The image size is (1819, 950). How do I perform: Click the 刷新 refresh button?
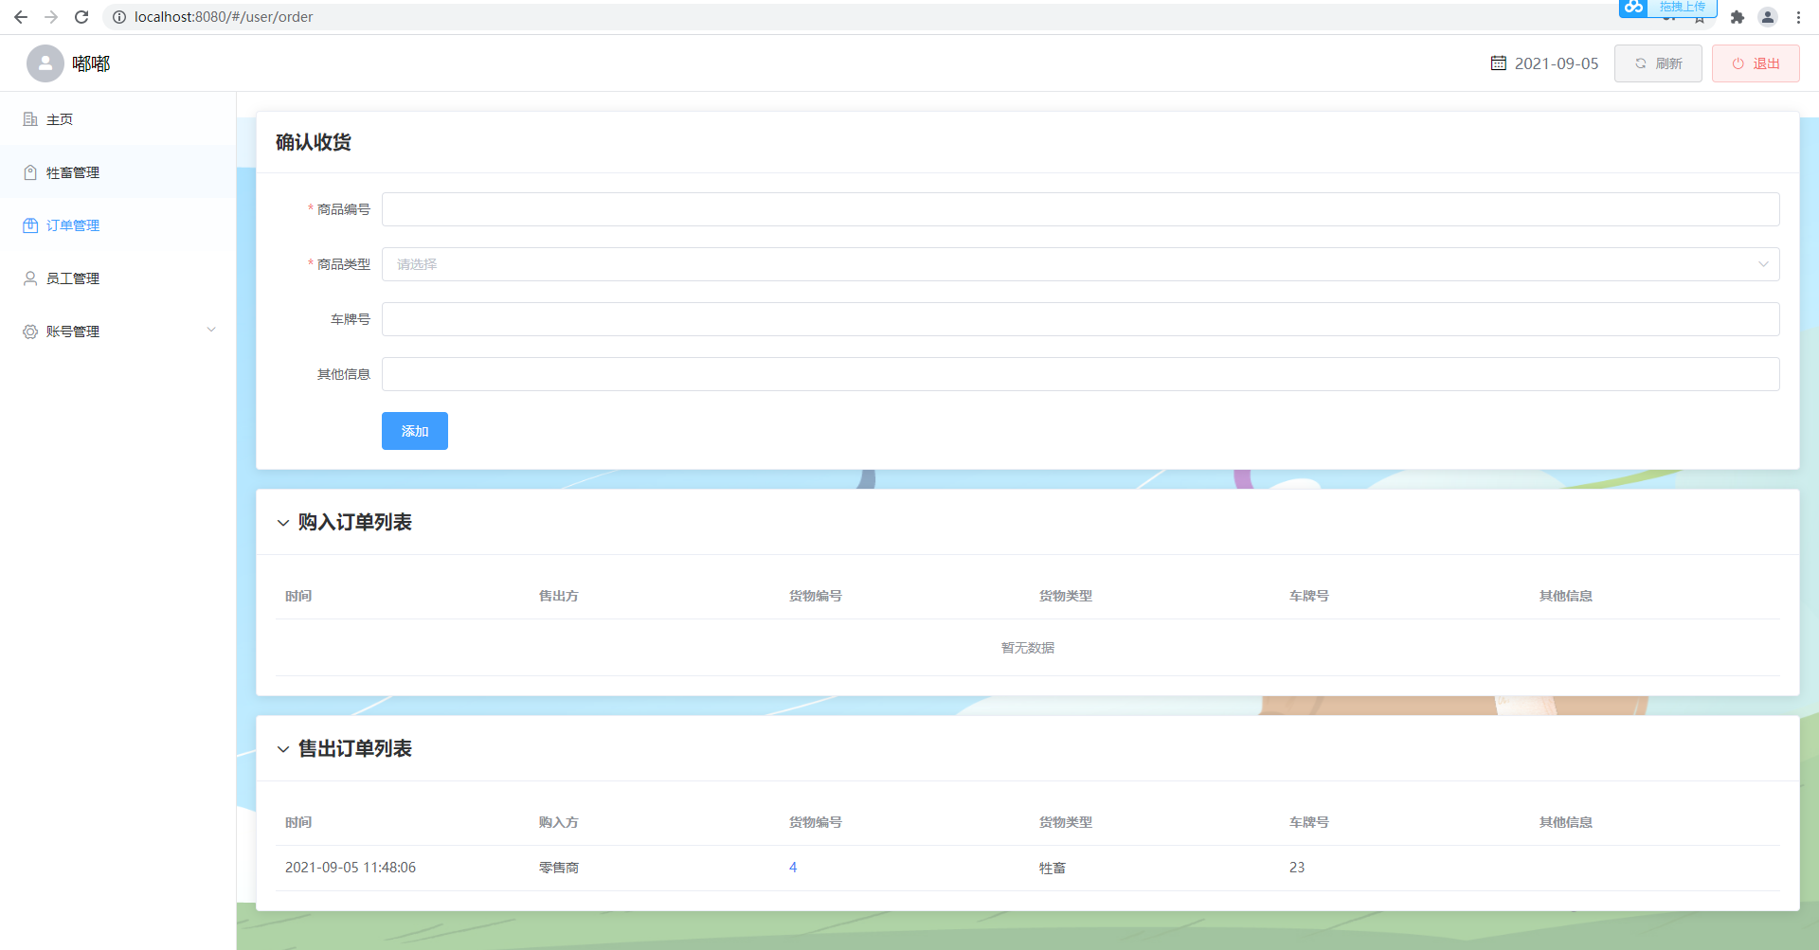pos(1658,63)
